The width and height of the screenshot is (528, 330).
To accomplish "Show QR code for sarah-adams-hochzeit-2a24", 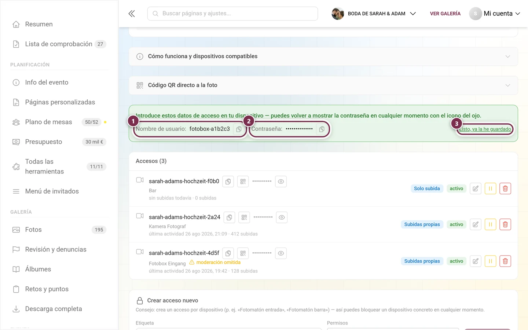I will pos(244,217).
